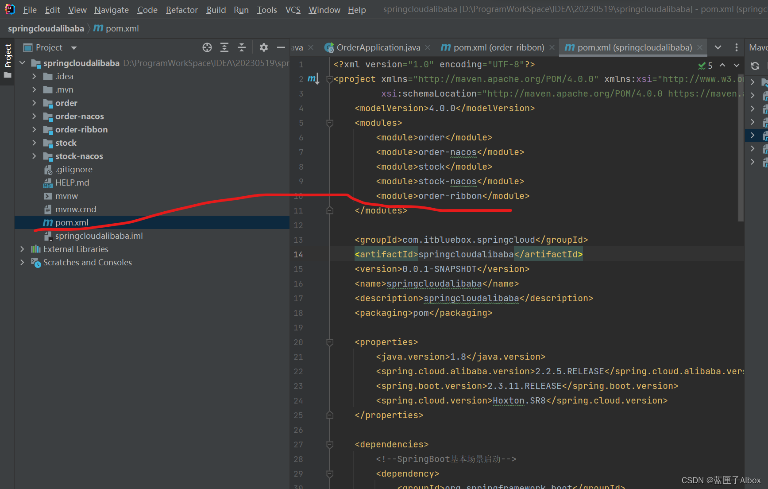Click springcloudalibaba breadcrumb in navigation bar
768x489 pixels.
46,29
